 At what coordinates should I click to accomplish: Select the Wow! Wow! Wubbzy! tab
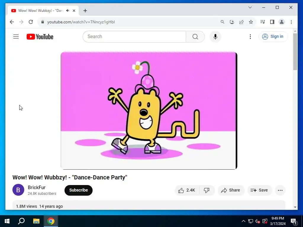coord(43,11)
